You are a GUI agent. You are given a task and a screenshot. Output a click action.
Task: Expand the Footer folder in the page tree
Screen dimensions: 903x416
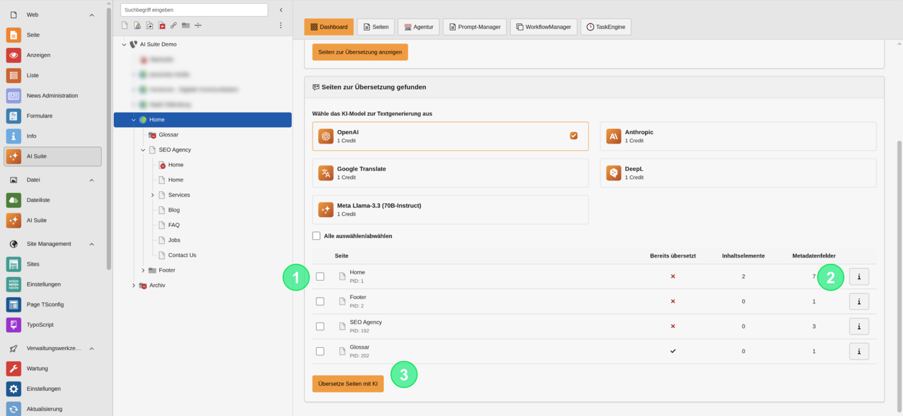(x=143, y=270)
